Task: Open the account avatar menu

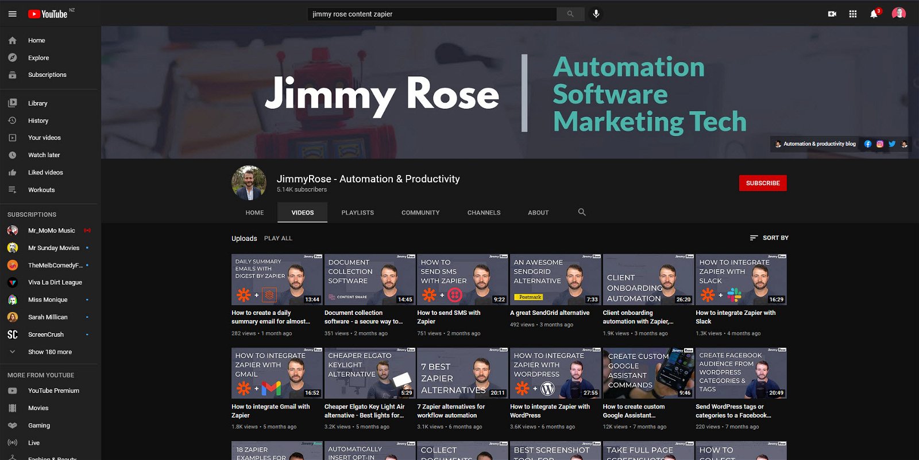Action: [x=899, y=13]
